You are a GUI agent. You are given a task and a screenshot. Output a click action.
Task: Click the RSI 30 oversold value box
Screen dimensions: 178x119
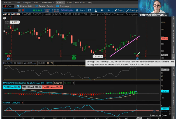(48, 63)
